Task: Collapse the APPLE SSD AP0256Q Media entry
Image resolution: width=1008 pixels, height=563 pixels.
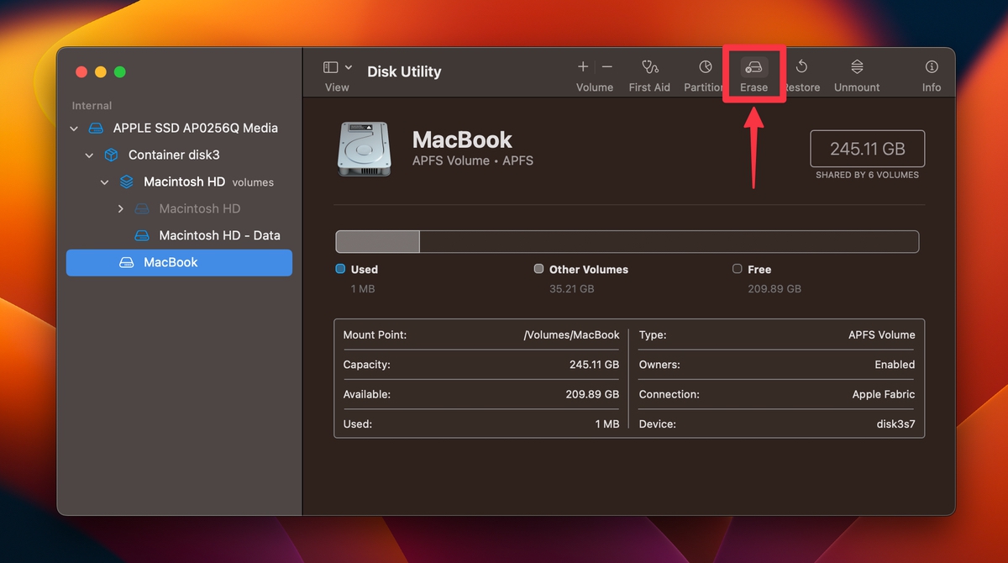Action: (74, 128)
